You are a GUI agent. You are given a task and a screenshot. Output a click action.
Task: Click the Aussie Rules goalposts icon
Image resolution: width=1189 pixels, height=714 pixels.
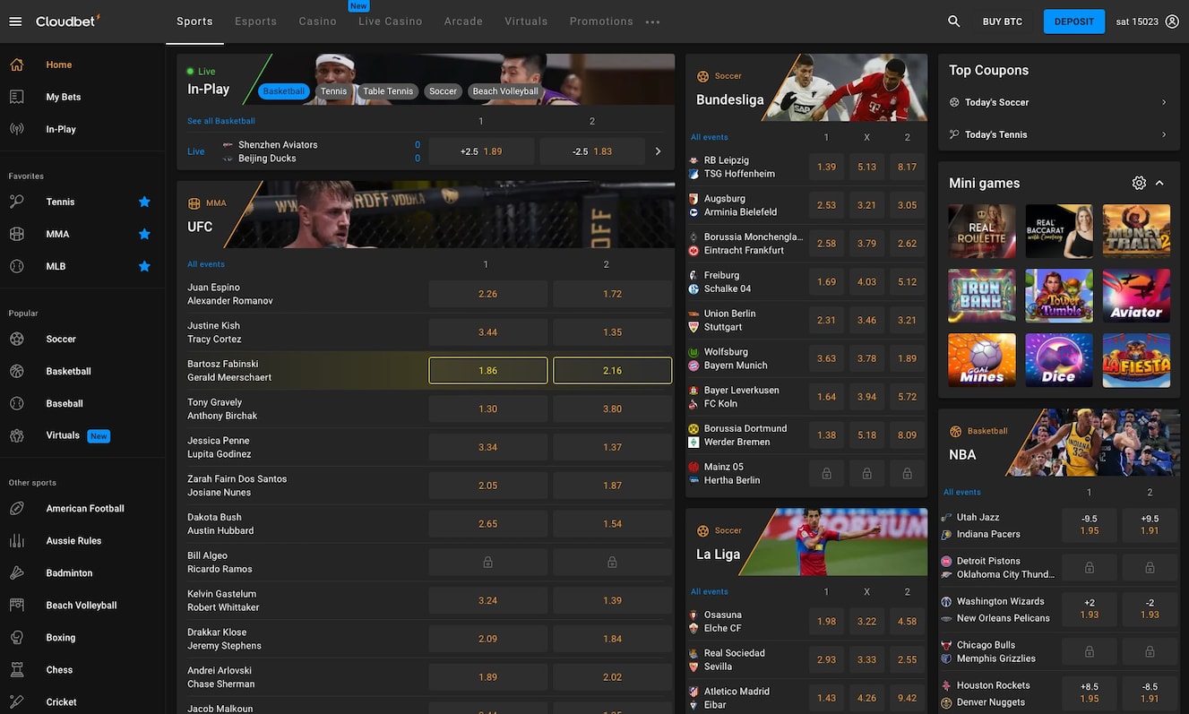pyautogui.click(x=16, y=540)
